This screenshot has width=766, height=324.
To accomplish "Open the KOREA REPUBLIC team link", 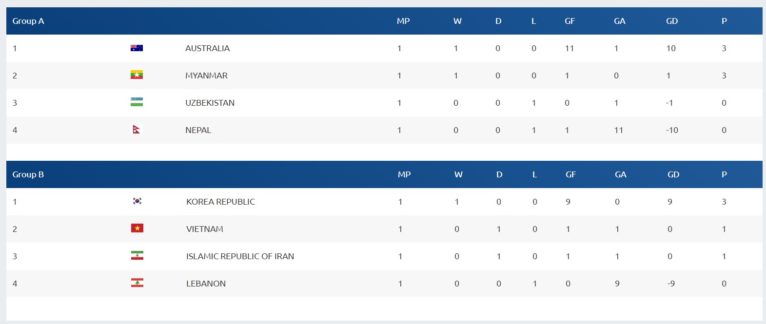I will click(x=220, y=202).
